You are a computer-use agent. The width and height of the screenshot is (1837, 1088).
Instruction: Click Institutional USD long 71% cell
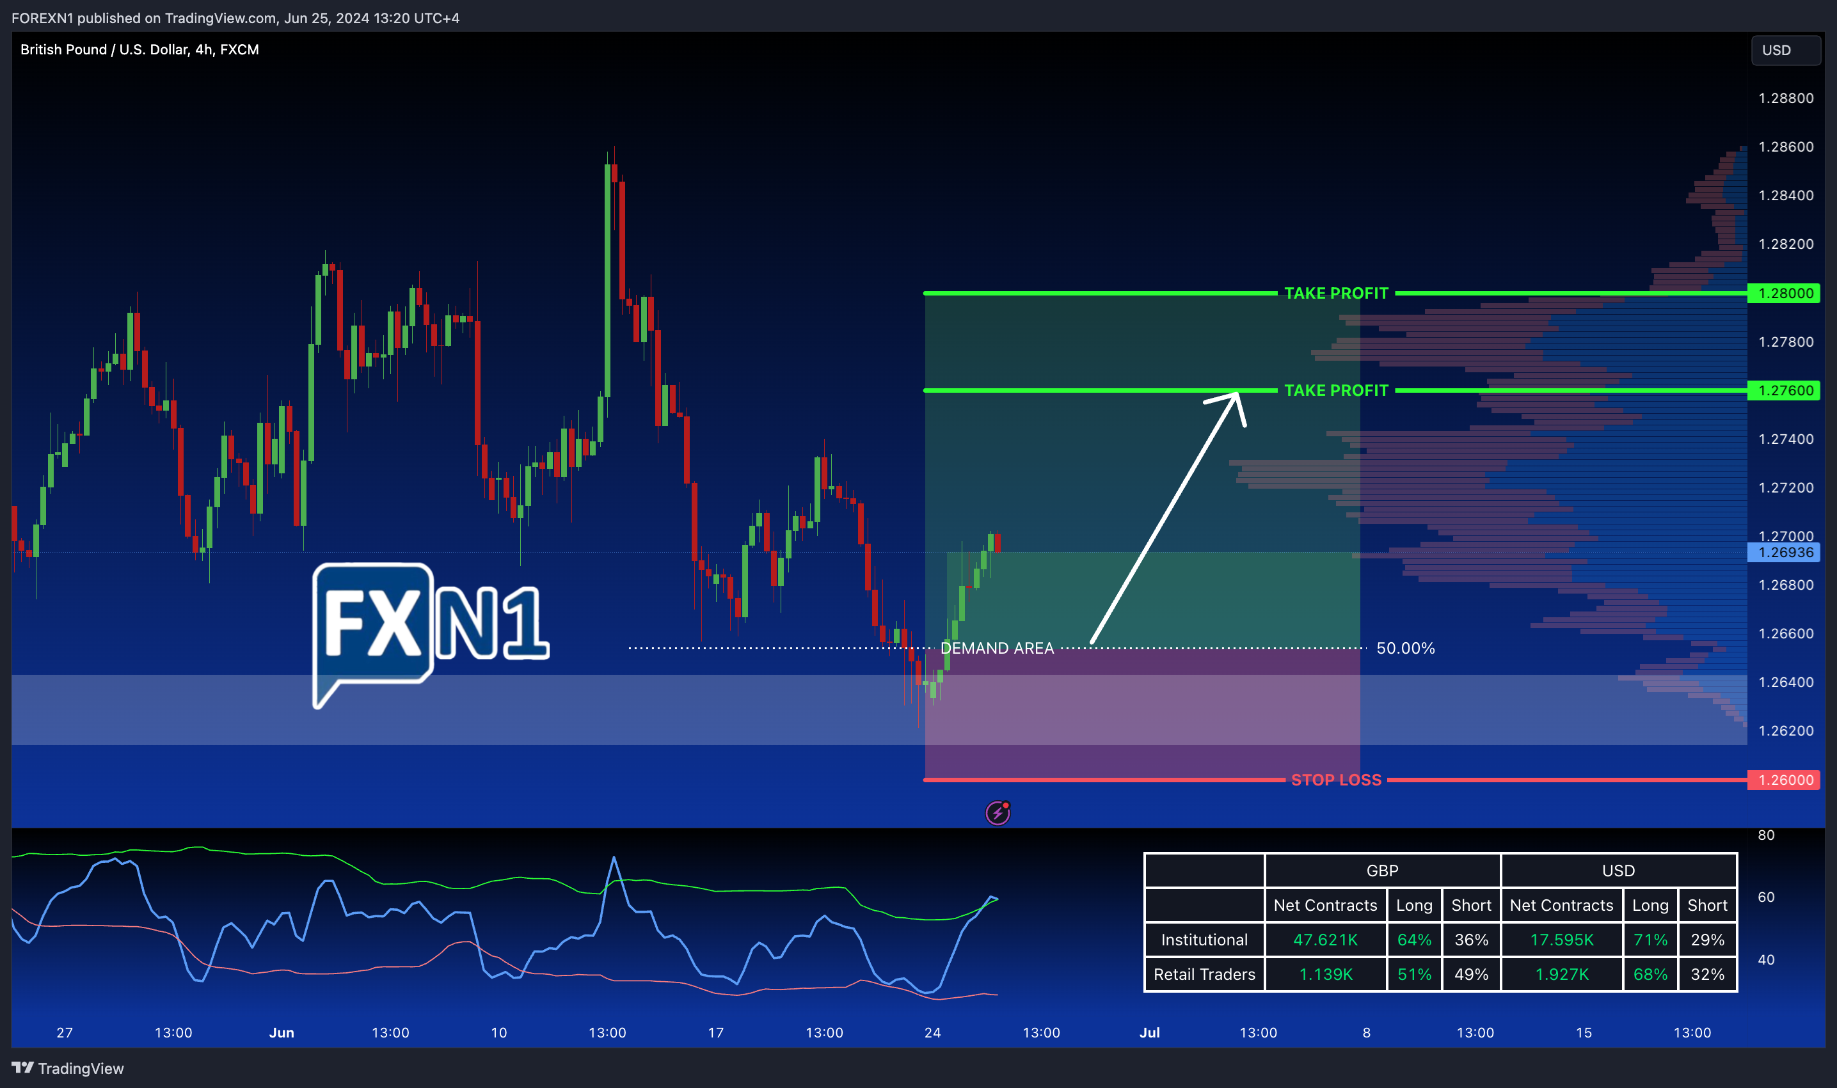[x=1650, y=939]
